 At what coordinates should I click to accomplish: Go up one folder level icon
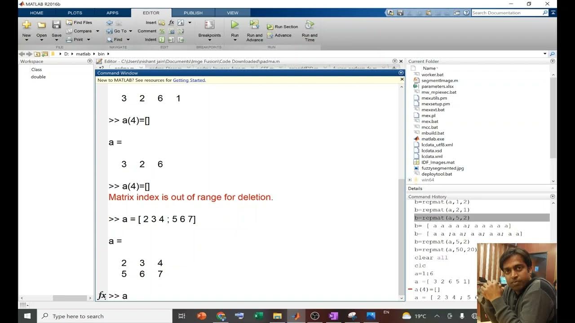37,54
